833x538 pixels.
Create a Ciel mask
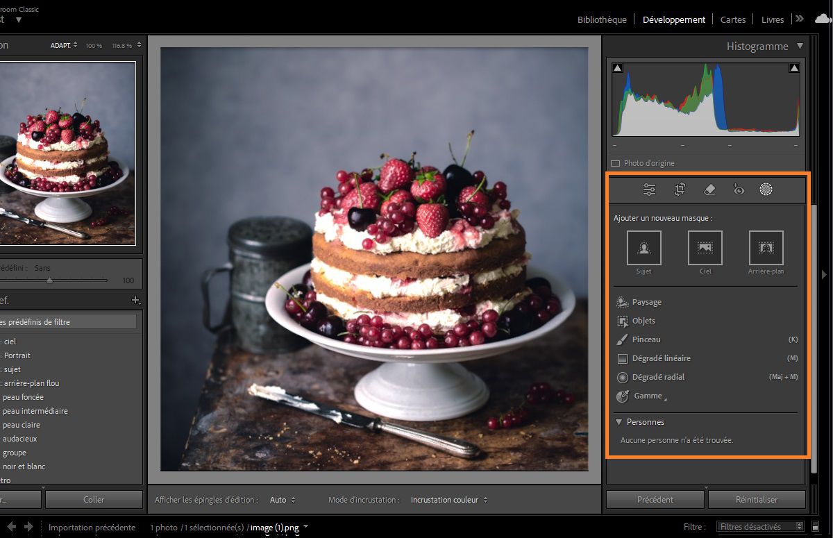click(705, 248)
